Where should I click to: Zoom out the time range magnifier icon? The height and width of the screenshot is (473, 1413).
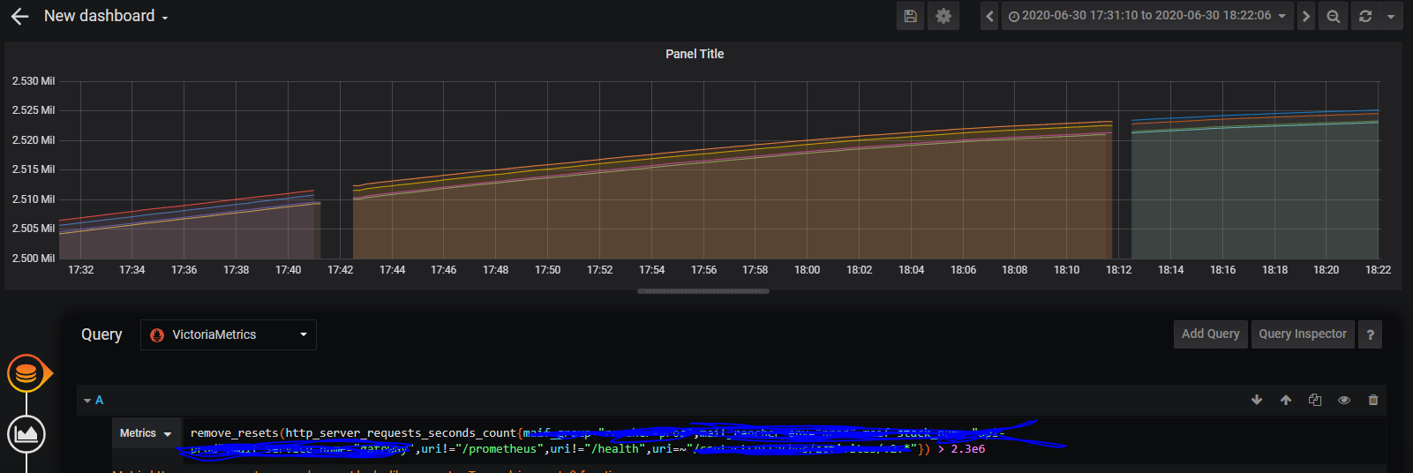1333,16
